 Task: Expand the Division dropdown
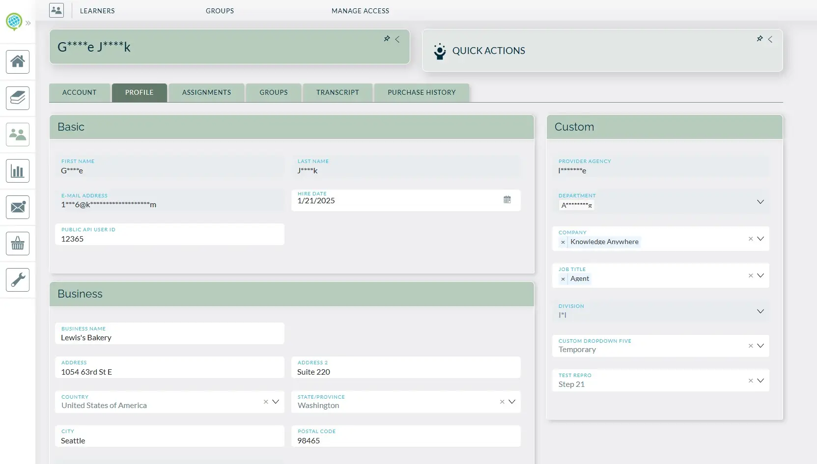[761, 311]
